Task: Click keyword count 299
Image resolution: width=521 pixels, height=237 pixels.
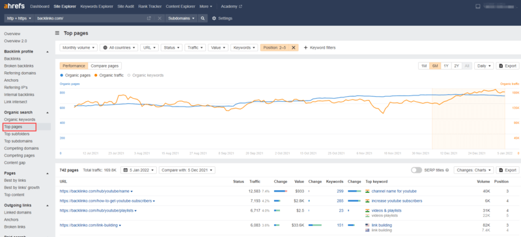Action: pos(340,192)
